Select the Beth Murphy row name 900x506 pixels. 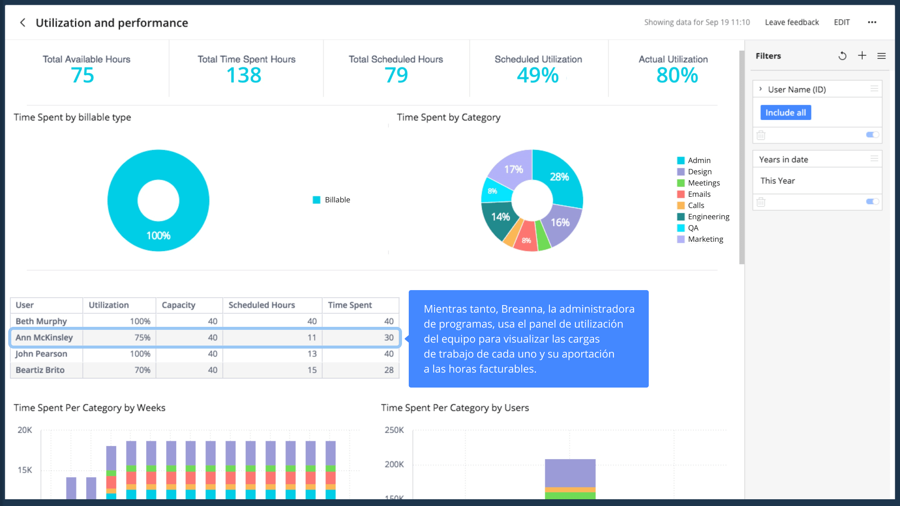(x=41, y=321)
